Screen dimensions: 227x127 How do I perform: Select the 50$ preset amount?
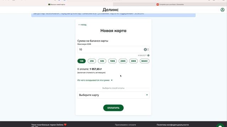point(102,61)
